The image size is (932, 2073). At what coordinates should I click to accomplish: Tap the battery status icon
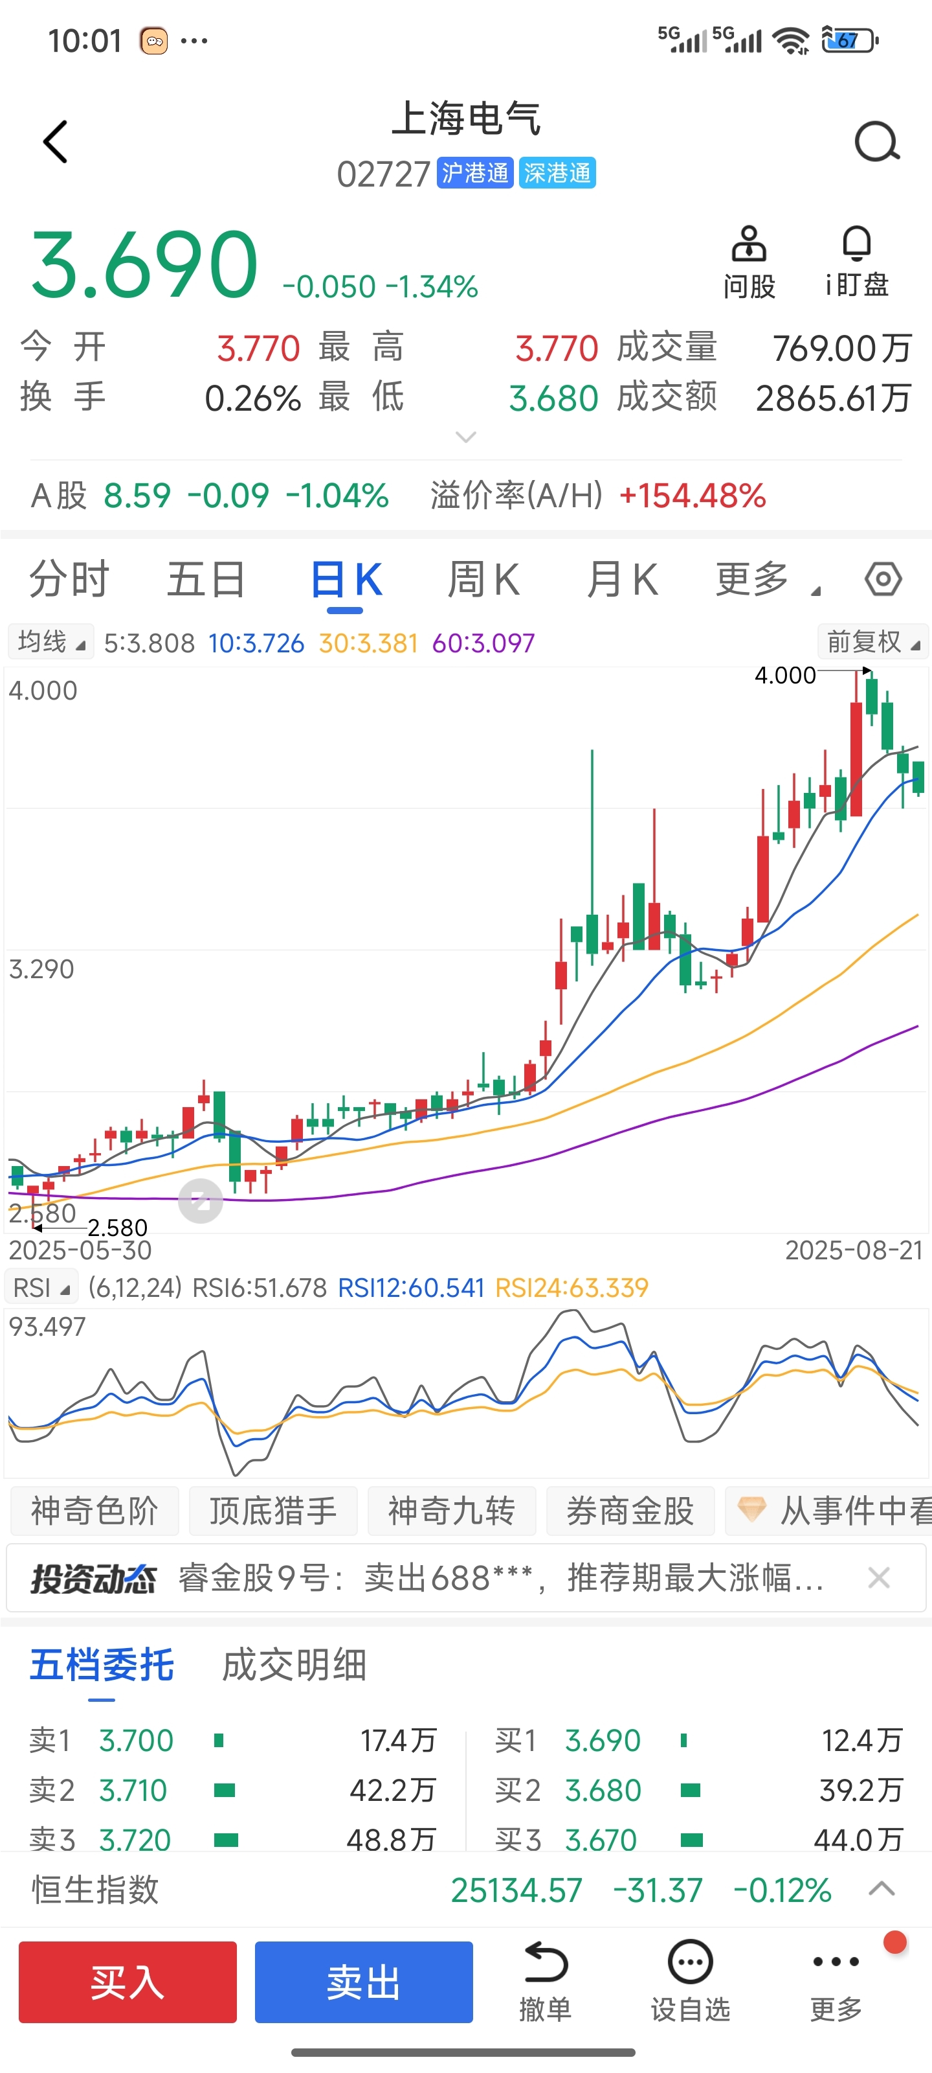pyautogui.click(x=850, y=40)
